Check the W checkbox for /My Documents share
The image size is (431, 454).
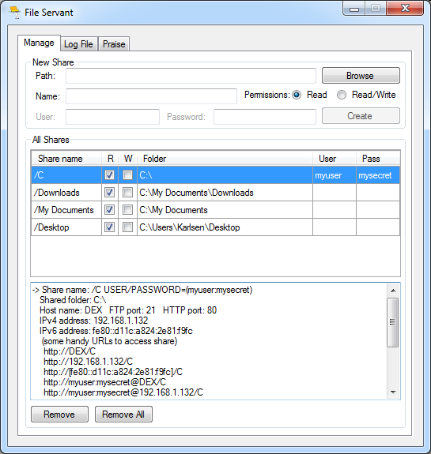pyautogui.click(x=127, y=210)
